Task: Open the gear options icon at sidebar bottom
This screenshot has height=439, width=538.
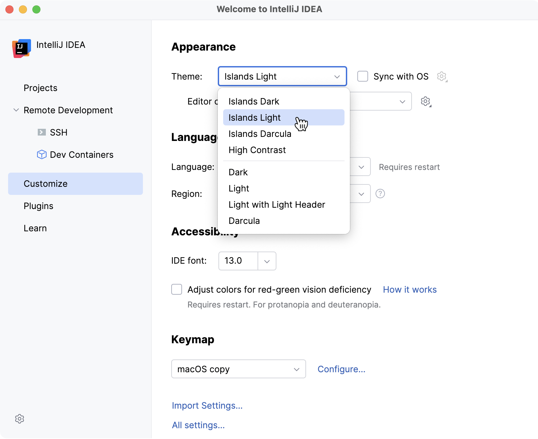Action: click(x=20, y=419)
